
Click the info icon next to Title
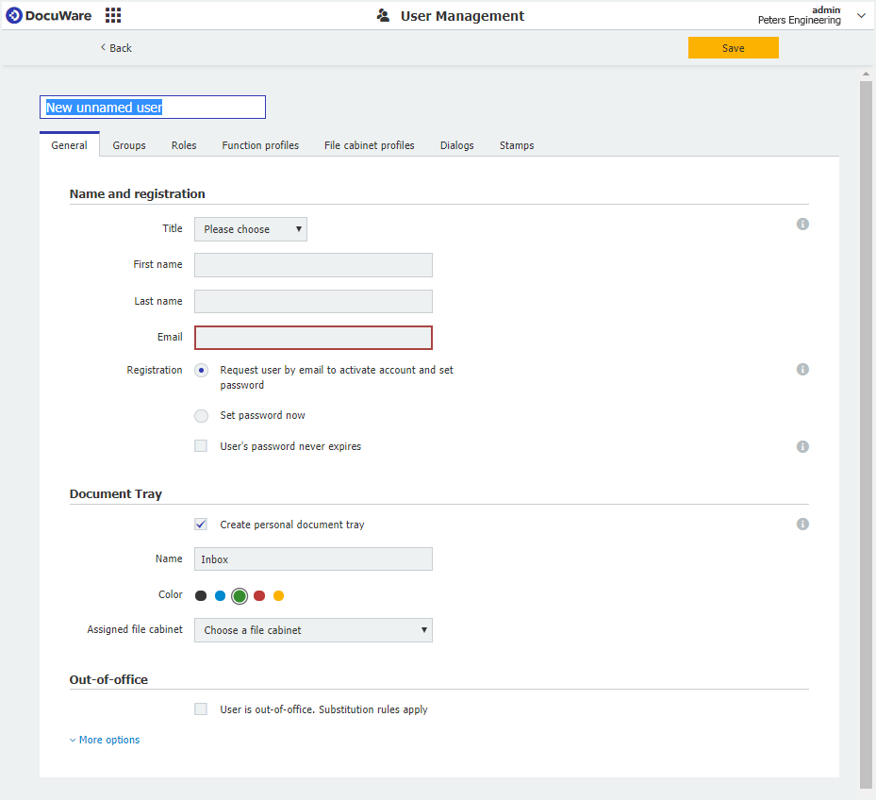[x=802, y=224]
